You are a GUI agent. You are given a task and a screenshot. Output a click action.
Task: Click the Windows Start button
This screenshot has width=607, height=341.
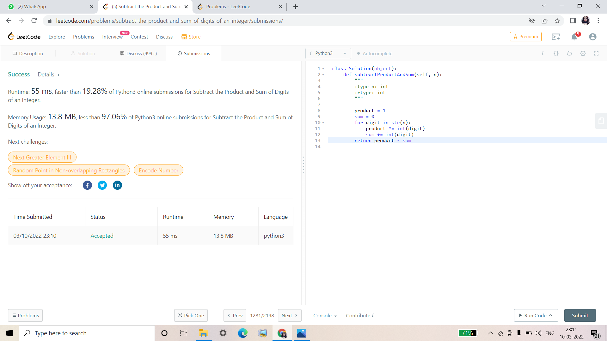click(9, 333)
